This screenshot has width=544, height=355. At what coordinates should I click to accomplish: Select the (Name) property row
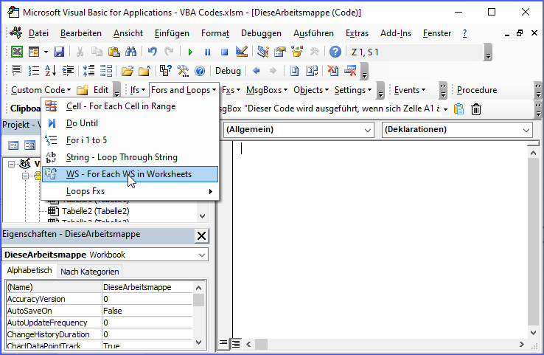tap(100, 287)
